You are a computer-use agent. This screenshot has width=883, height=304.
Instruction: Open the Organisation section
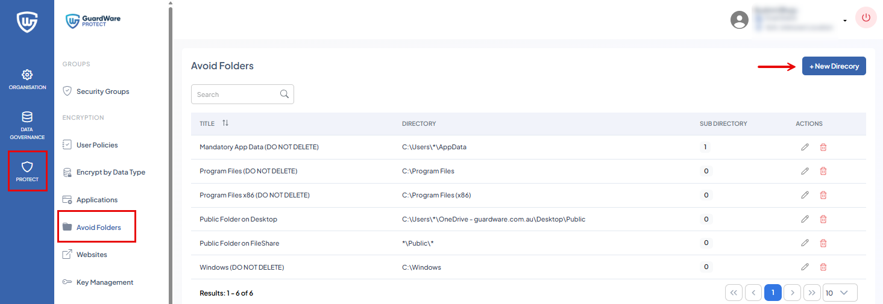[27, 80]
